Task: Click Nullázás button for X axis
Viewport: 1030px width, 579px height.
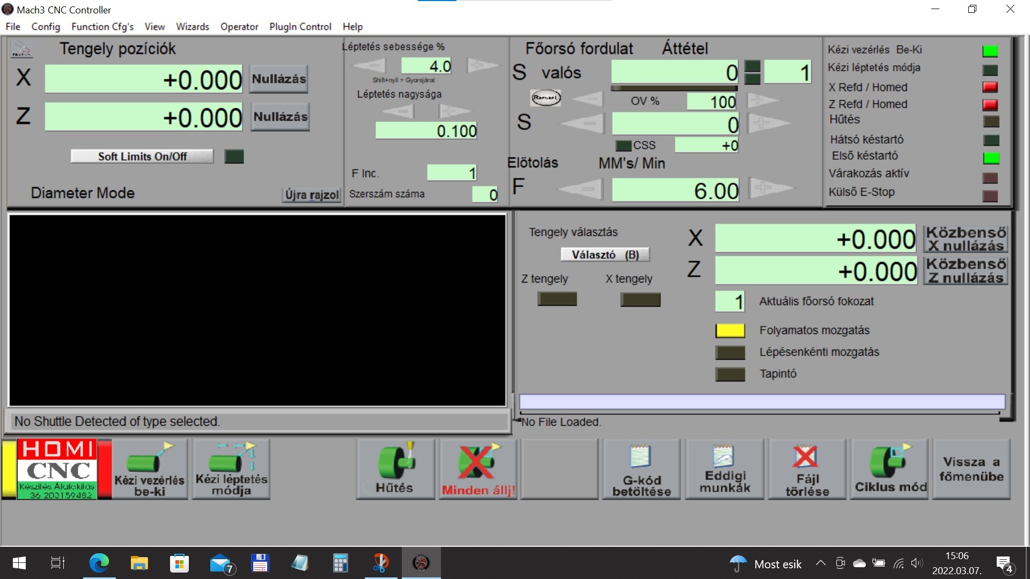Action: pos(278,79)
